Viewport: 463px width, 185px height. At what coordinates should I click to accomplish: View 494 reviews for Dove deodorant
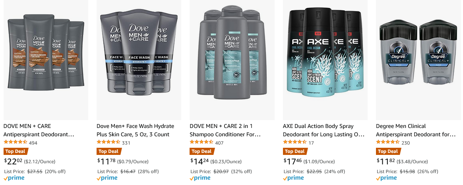33,143
